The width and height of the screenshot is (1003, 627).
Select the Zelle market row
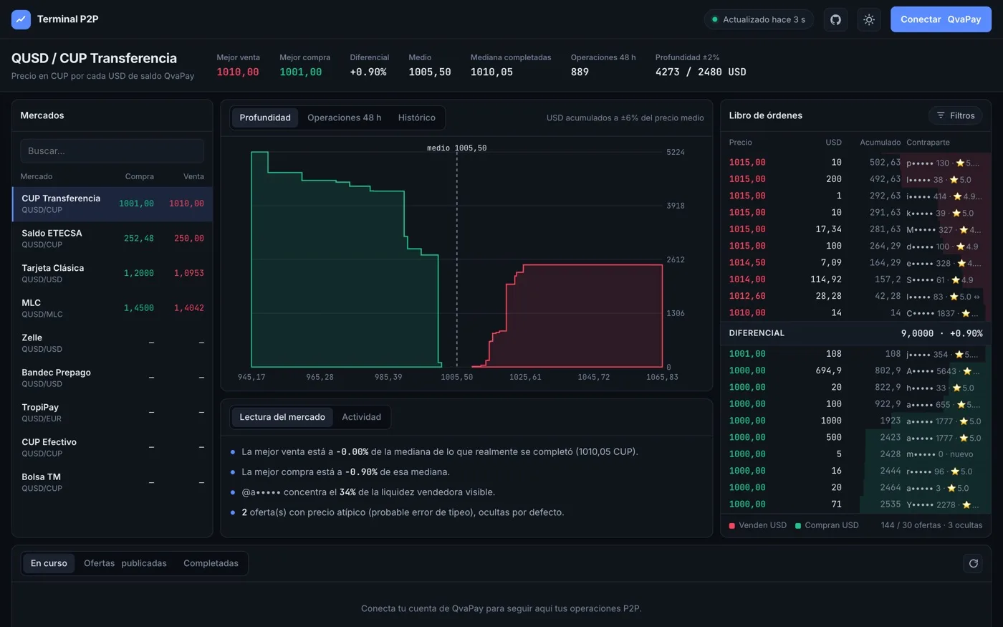point(112,343)
